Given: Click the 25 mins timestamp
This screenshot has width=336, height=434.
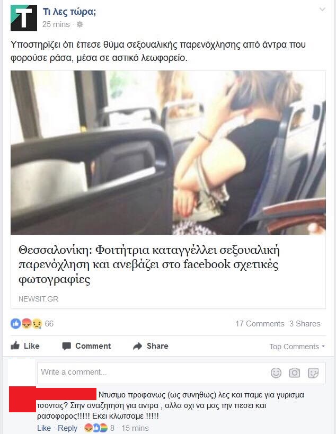Looking at the screenshot, I should pyautogui.click(x=56, y=24).
